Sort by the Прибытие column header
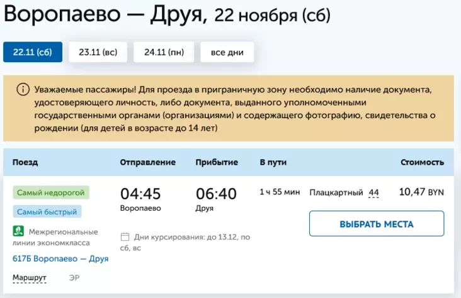 coord(217,162)
